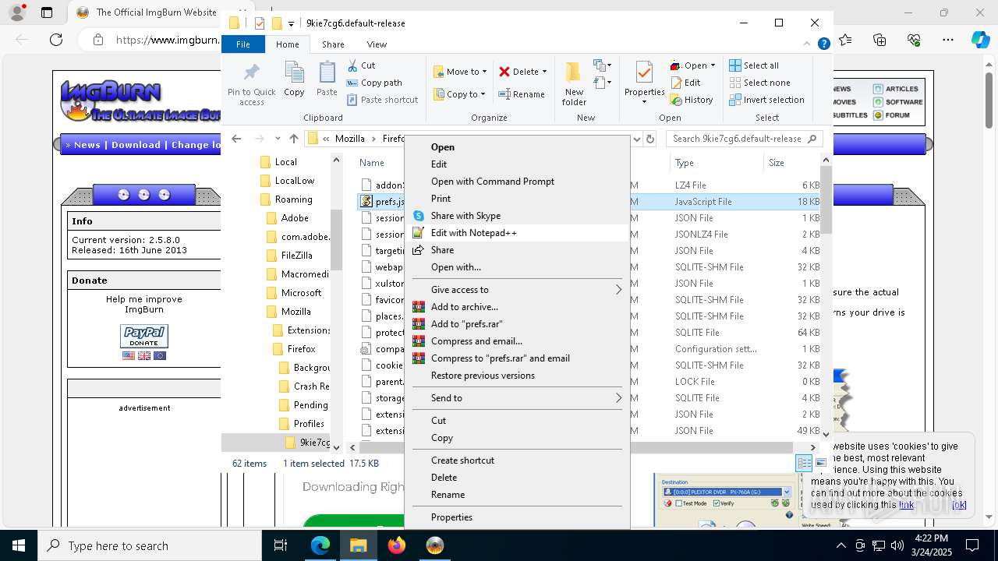Click Select none in ribbon
The width and height of the screenshot is (998, 561).
pyautogui.click(x=759, y=83)
